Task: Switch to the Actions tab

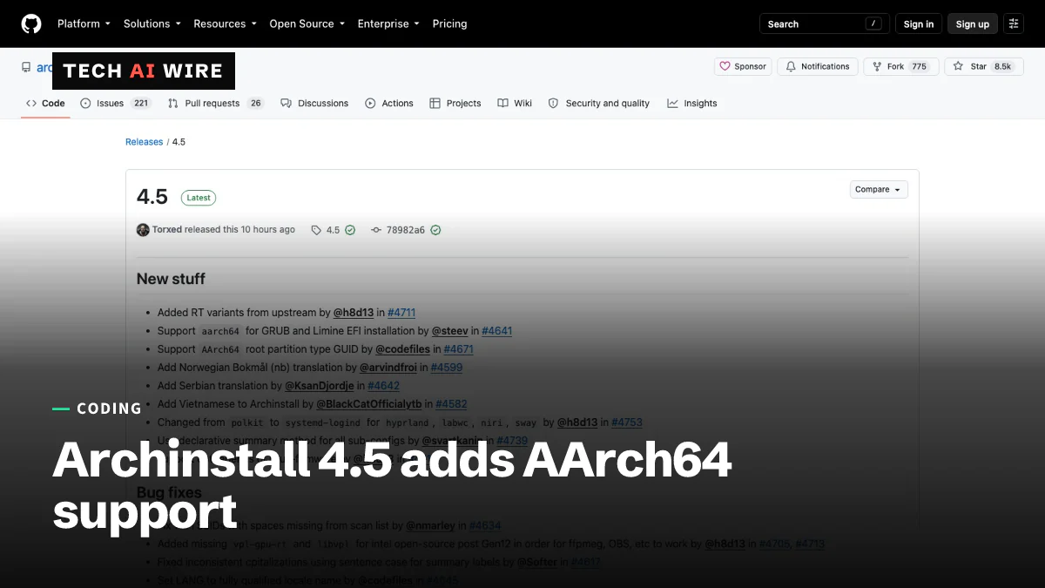Action: (x=389, y=103)
